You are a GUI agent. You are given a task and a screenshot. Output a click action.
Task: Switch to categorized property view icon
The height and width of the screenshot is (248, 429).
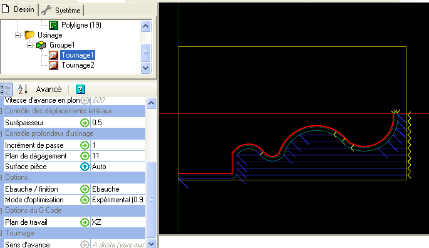(5, 89)
